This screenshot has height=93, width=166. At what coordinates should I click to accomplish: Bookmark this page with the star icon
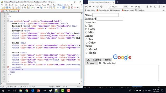pyautogui.click(x=139, y=6)
